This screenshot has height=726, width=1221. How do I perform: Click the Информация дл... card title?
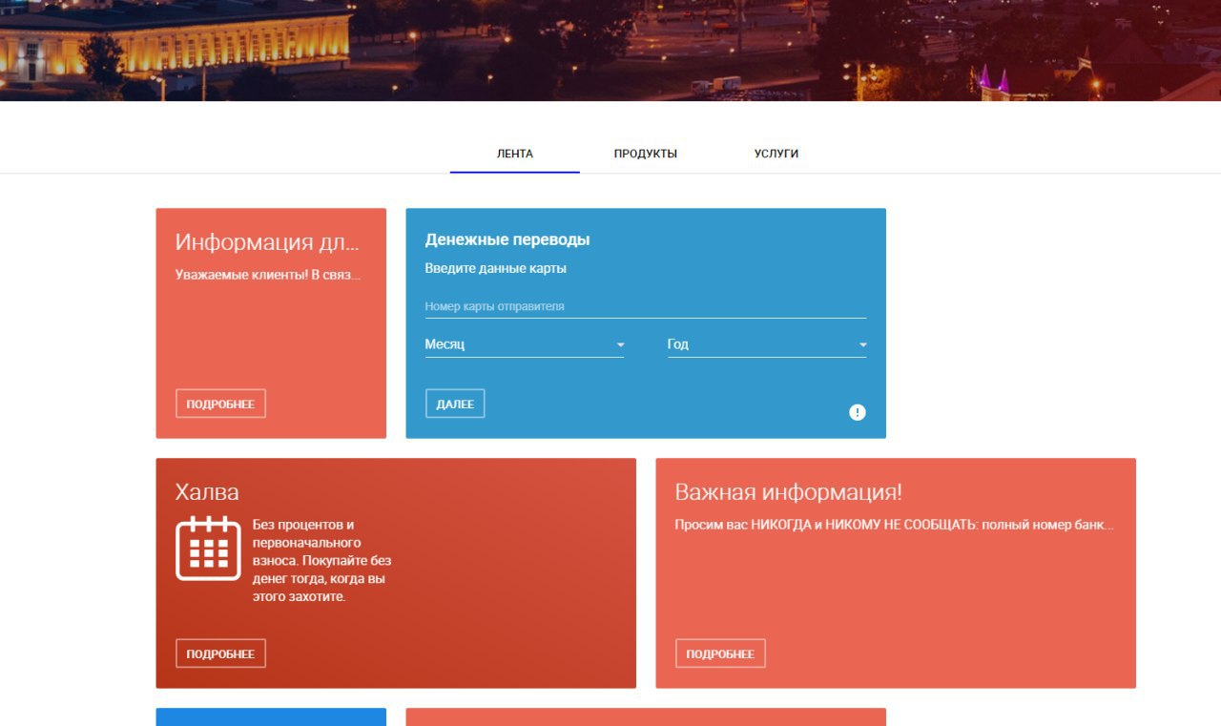tap(268, 242)
